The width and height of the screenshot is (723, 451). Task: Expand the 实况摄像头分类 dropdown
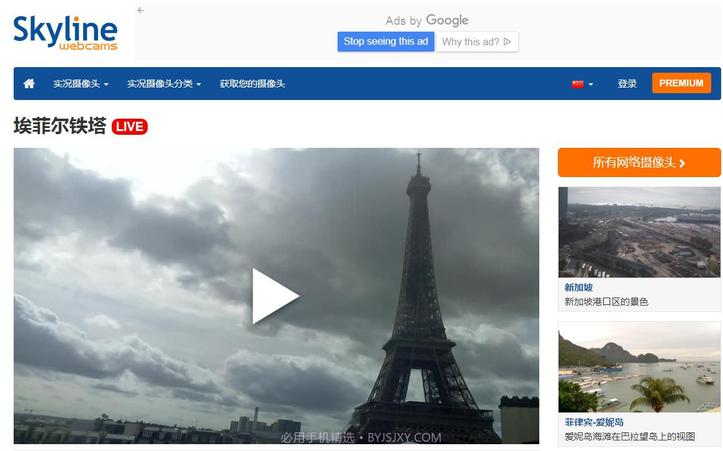pyautogui.click(x=162, y=84)
